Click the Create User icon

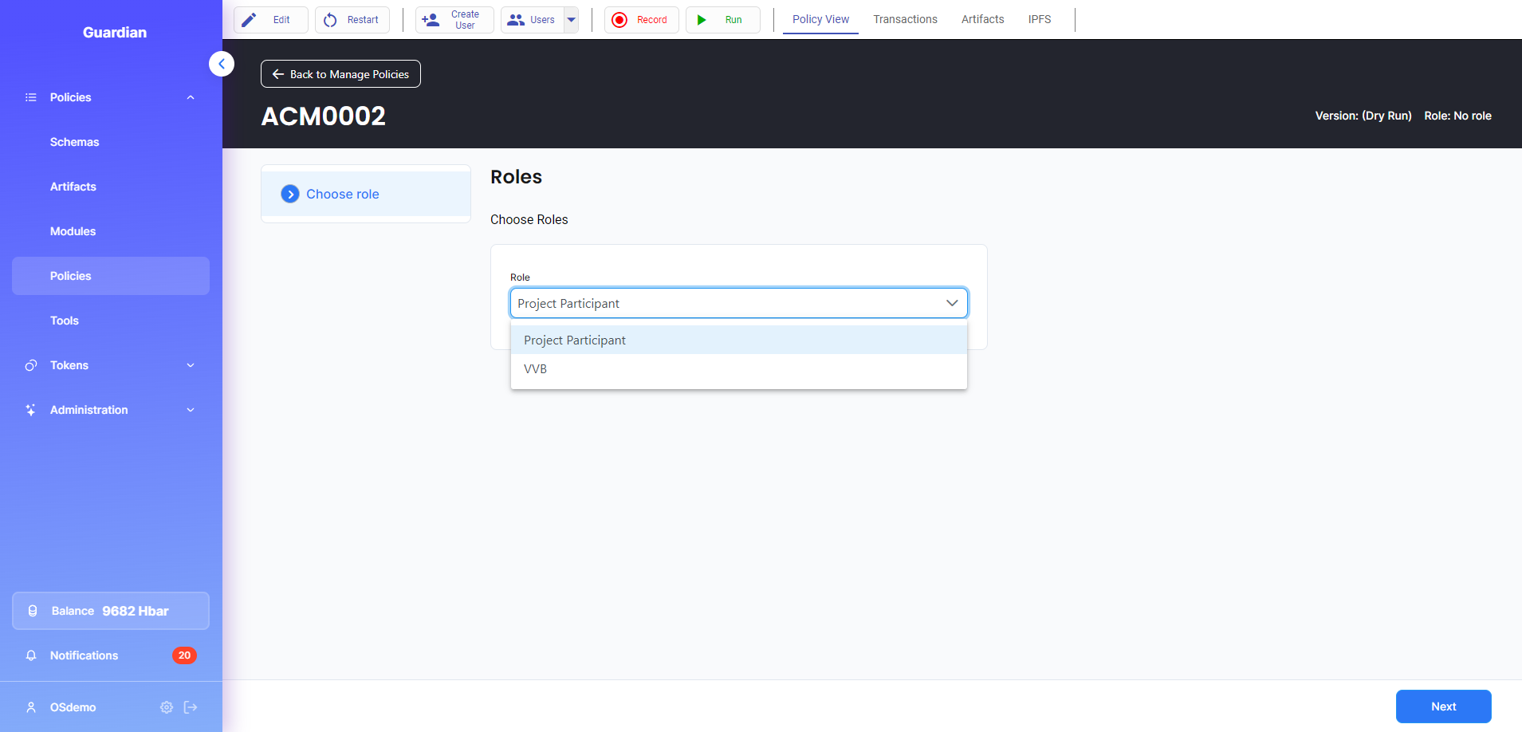pyautogui.click(x=431, y=20)
